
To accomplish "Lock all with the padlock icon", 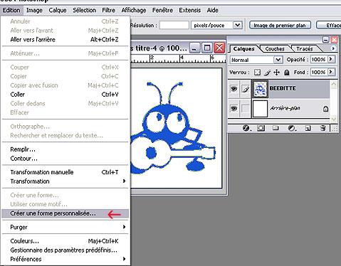I will (287, 72).
